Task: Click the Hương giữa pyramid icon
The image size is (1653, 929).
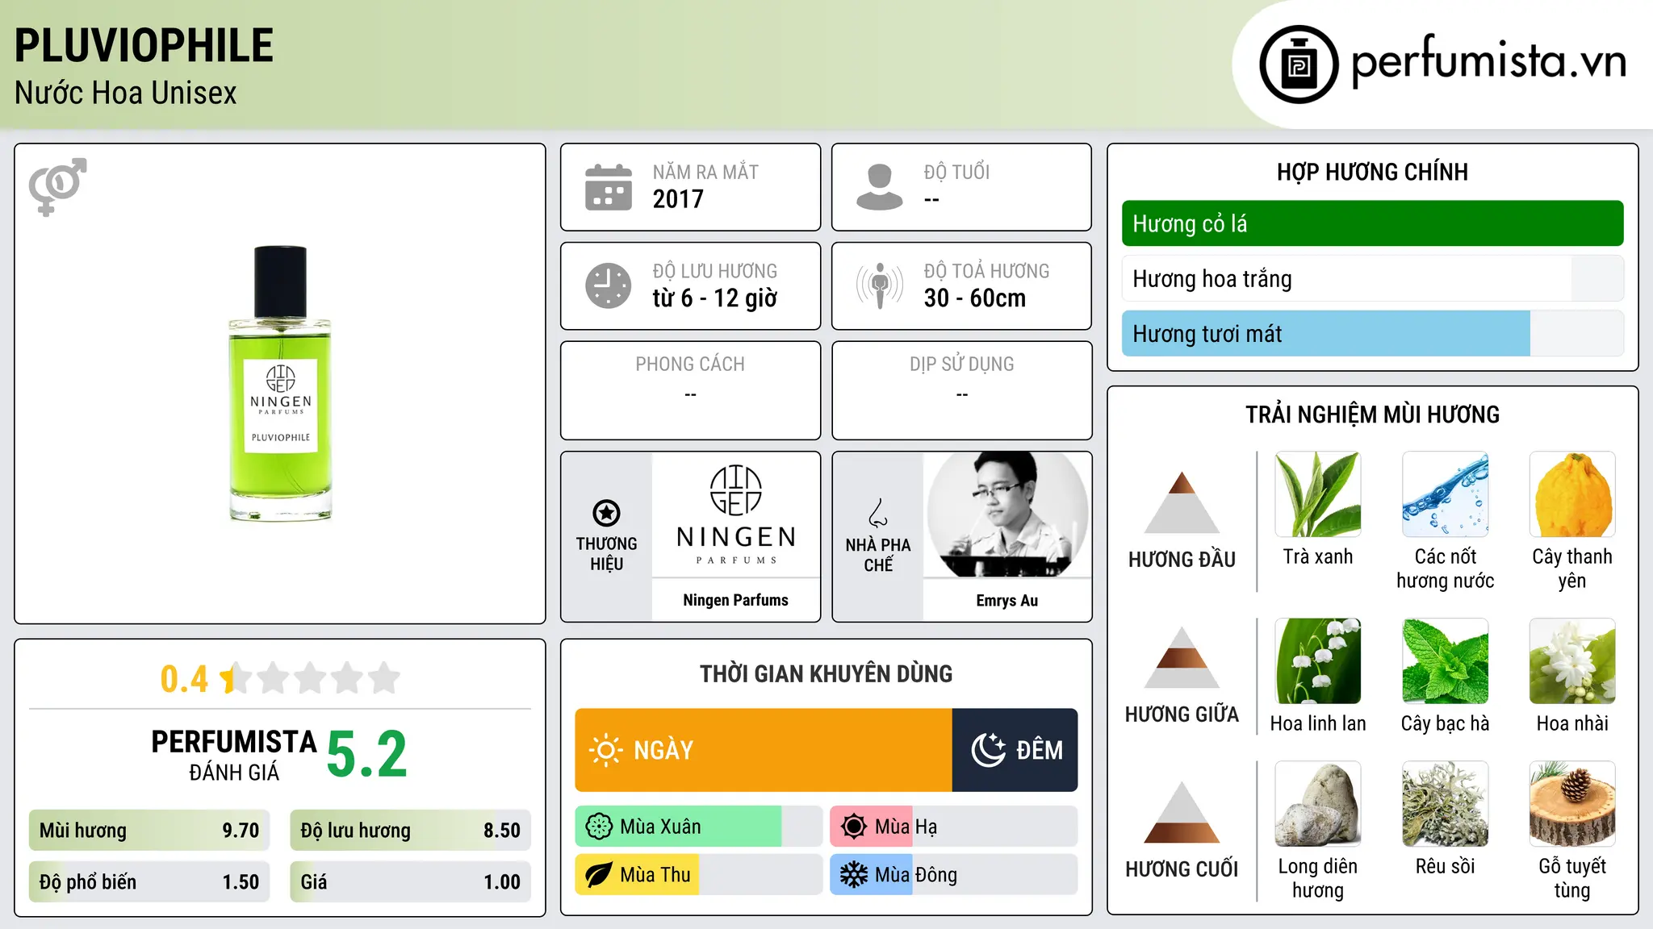Action: tap(1182, 657)
